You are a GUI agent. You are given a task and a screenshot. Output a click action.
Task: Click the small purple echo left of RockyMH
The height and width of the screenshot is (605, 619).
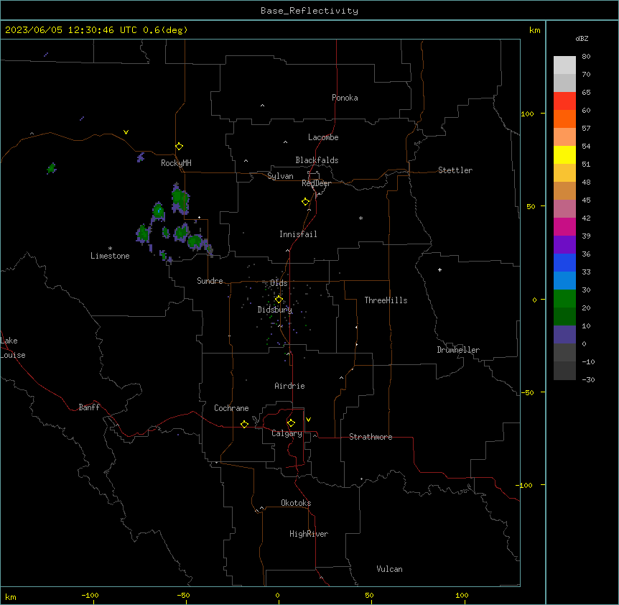pyautogui.click(x=141, y=157)
